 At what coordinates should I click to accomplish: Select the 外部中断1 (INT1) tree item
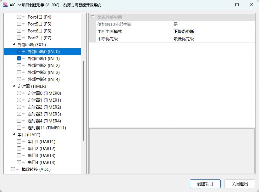click(x=44, y=59)
